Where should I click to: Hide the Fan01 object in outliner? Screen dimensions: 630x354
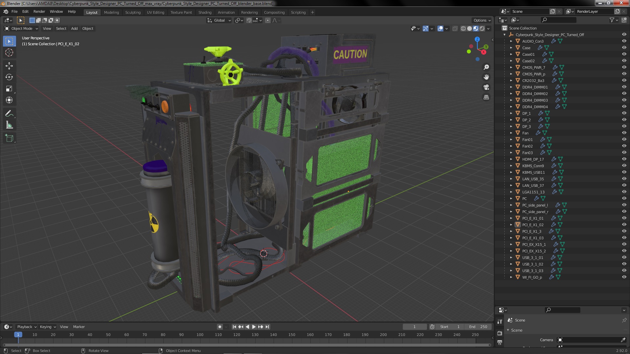coord(624,139)
